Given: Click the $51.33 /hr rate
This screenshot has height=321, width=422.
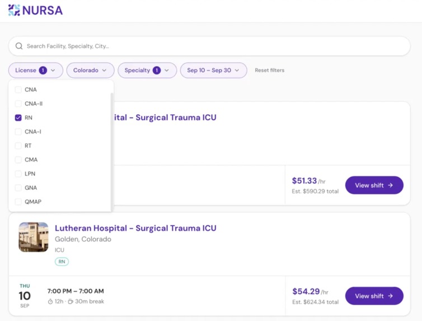Looking at the screenshot, I should point(309,181).
